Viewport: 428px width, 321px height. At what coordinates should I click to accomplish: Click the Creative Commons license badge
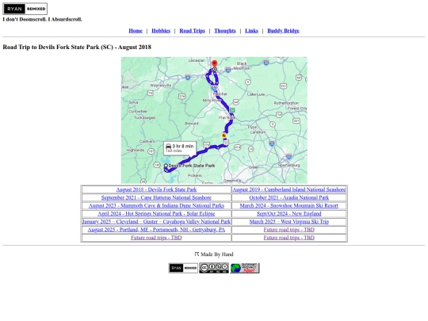(214, 268)
